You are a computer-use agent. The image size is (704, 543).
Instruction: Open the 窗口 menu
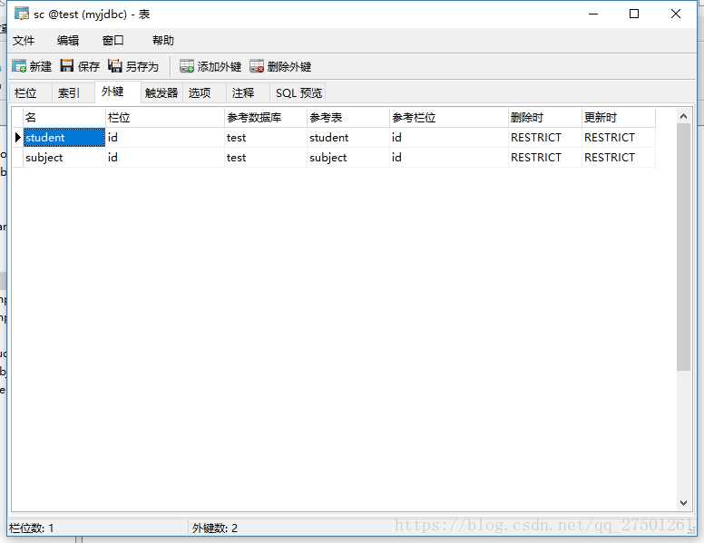(x=112, y=41)
